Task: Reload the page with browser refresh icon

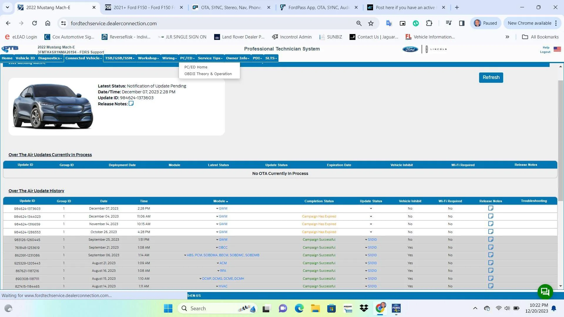Action: pyautogui.click(x=34, y=23)
